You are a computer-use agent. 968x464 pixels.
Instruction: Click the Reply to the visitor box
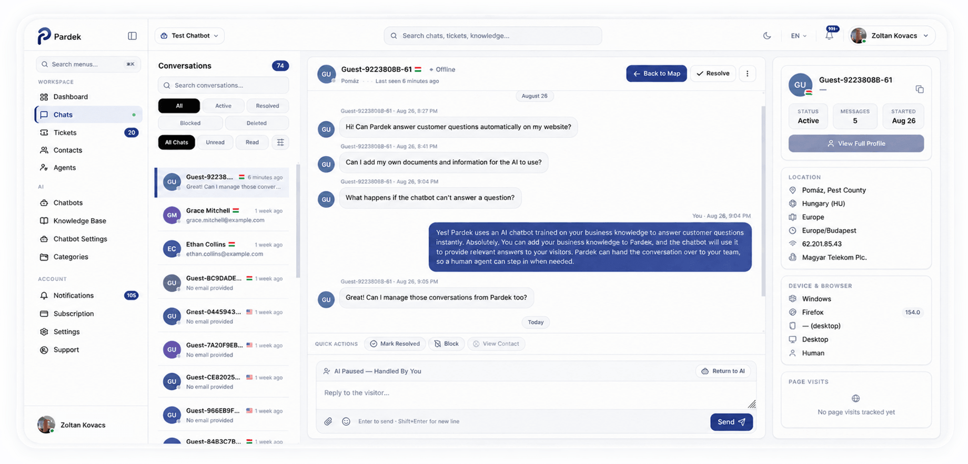point(536,396)
